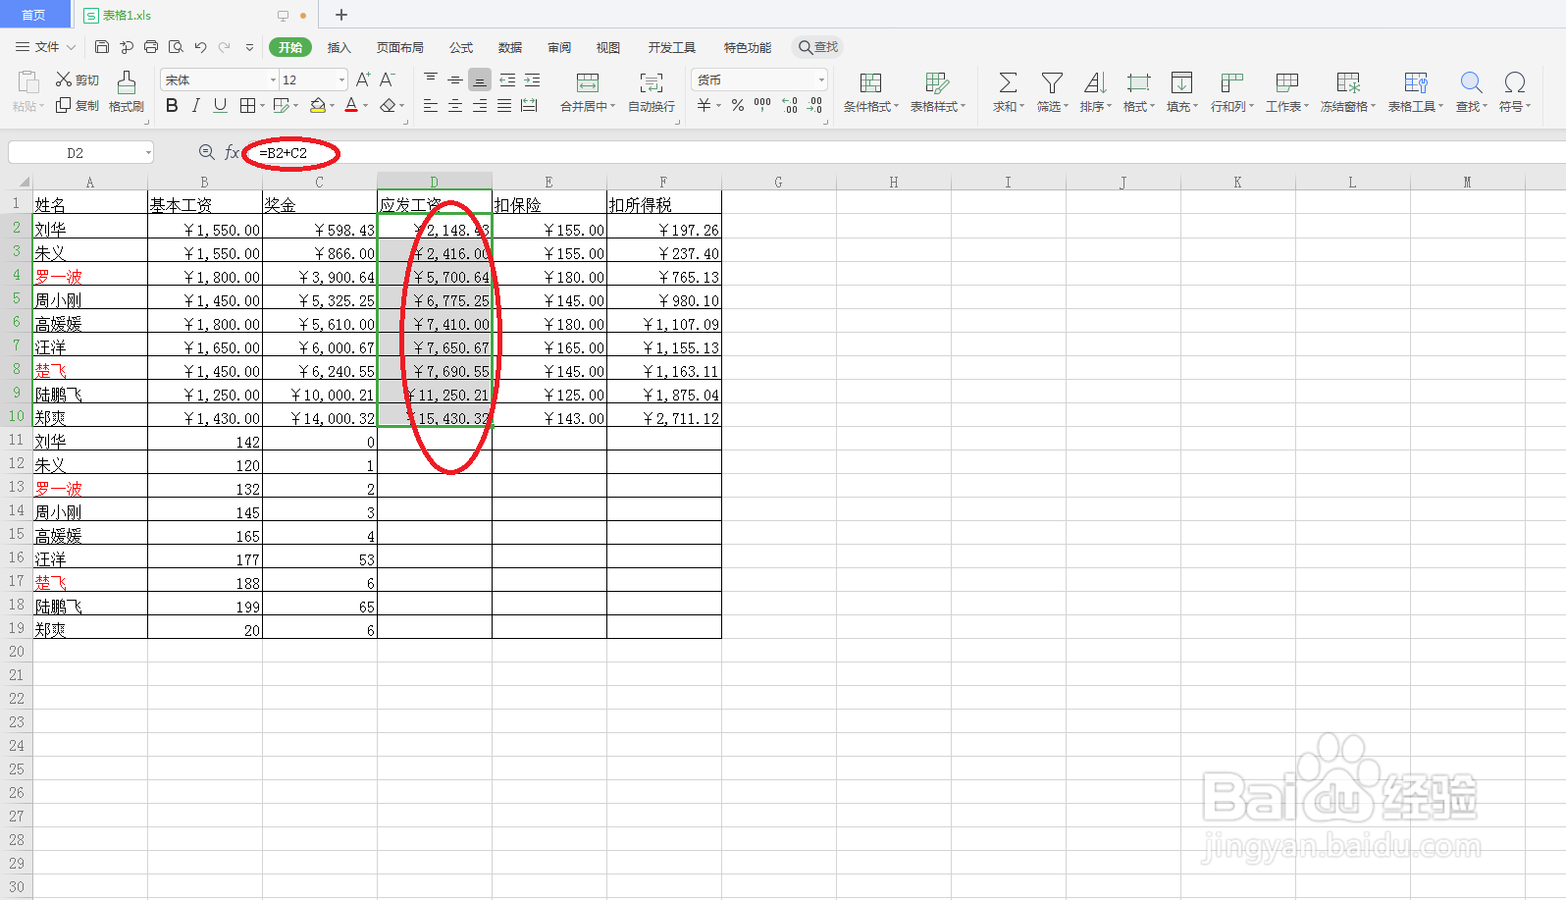Click the Sort (排序) icon
Image resolution: width=1566 pixels, height=900 pixels.
[1095, 82]
